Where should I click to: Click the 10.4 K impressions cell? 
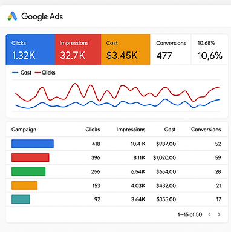[x=138, y=144]
